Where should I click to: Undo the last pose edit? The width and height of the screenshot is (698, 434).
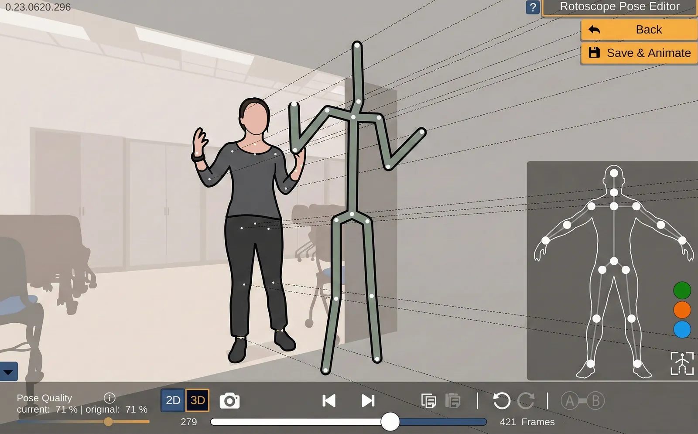pos(502,401)
